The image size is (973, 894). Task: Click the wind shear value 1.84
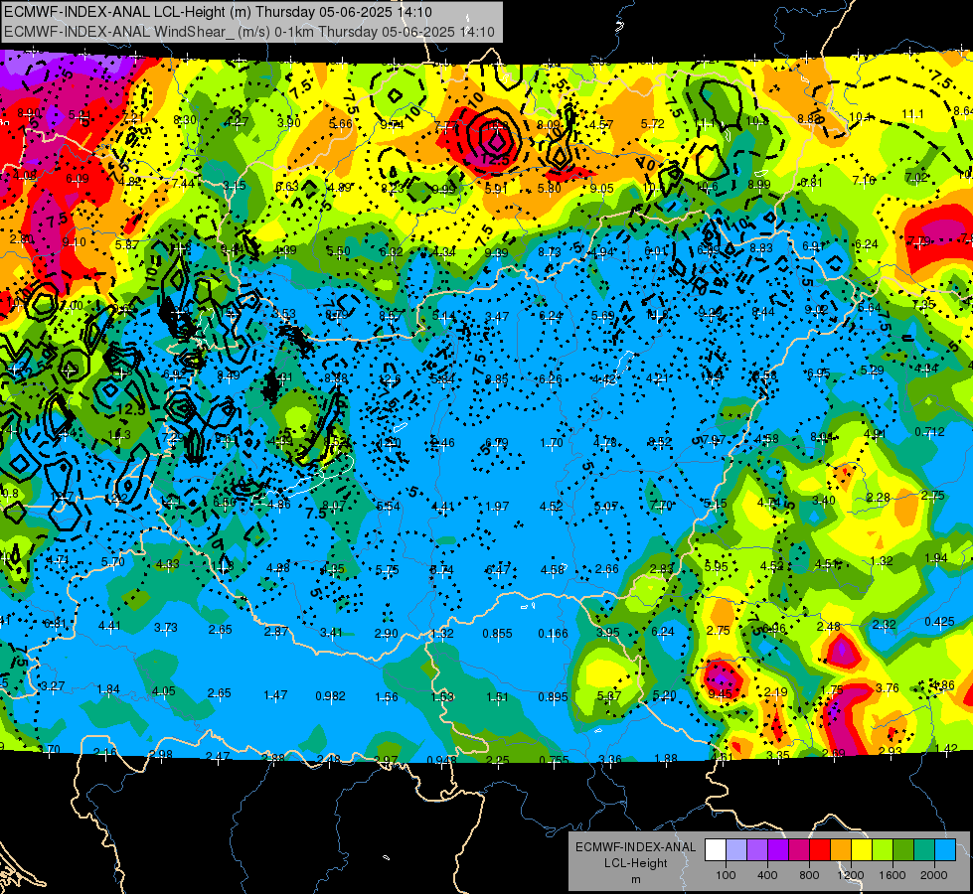pyautogui.click(x=108, y=689)
